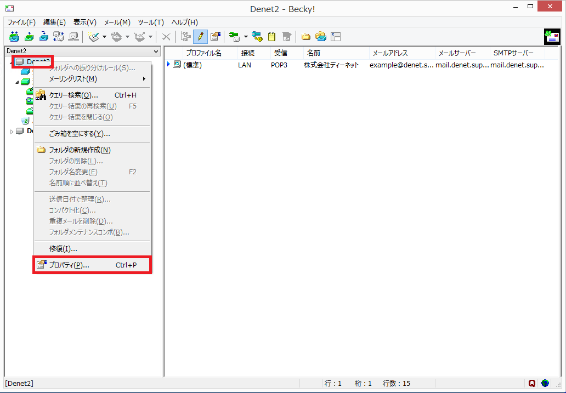The image size is (566, 393).
Task: Click the folders with tray toolbar icon
Action: coord(320,36)
